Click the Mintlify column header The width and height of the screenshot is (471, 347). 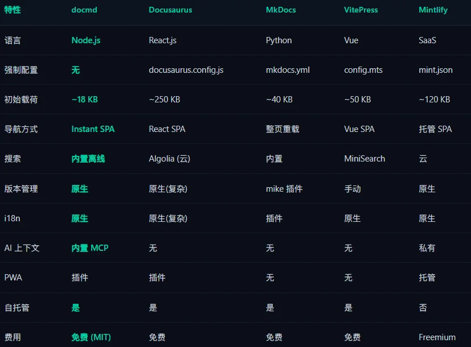pyautogui.click(x=433, y=10)
